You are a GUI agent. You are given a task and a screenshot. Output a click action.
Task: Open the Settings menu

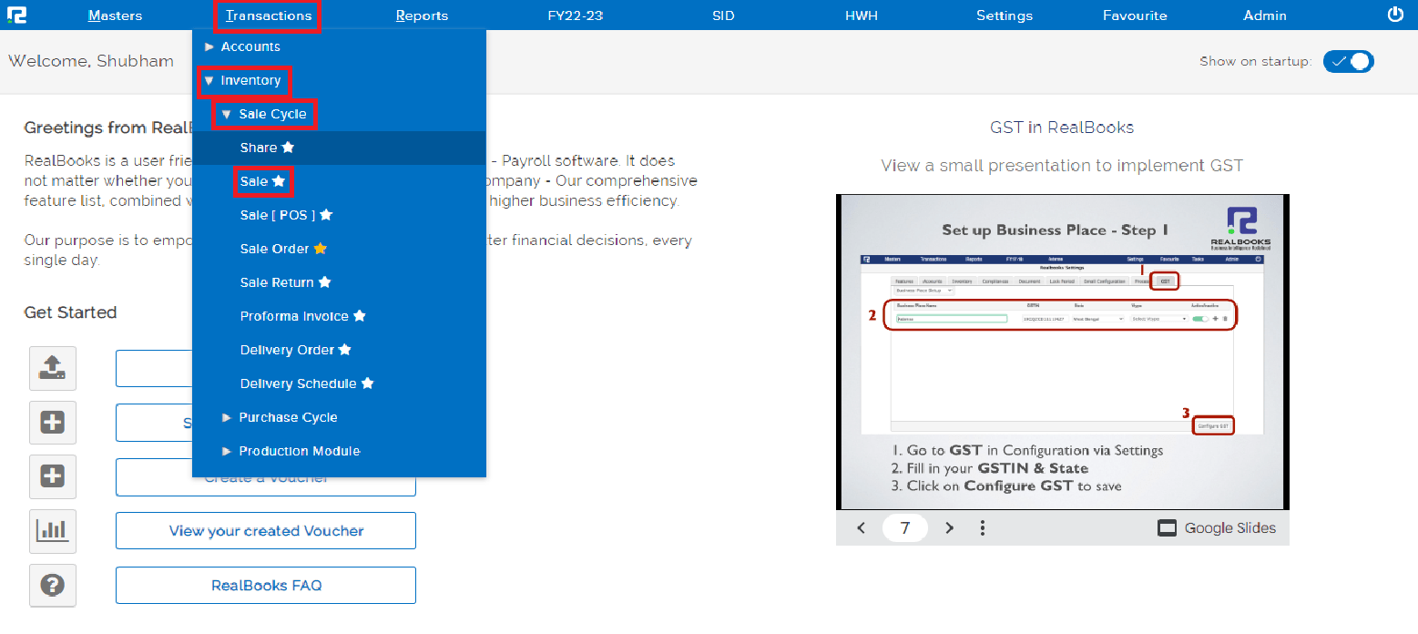point(1004,15)
